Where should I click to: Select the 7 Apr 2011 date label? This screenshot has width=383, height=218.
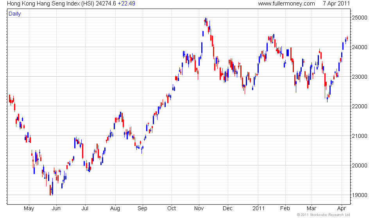pos(336,4)
